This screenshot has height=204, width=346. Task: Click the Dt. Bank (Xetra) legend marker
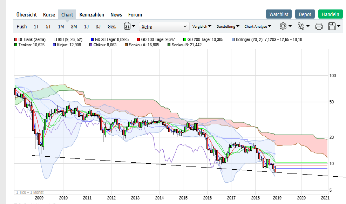pyautogui.click(x=16, y=40)
